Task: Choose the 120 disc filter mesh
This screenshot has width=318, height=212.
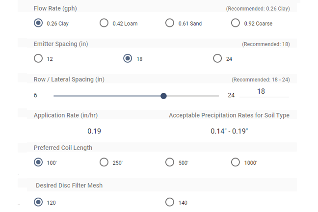Action: click(38, 202)
